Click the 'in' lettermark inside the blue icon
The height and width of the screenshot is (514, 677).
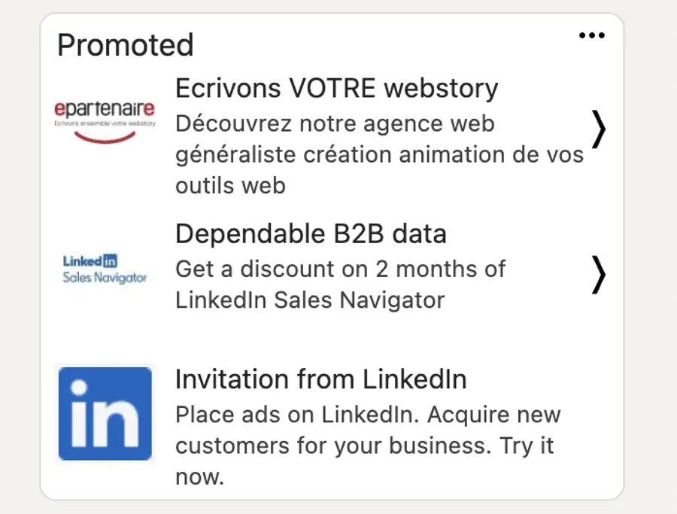(x=105, y=418)
